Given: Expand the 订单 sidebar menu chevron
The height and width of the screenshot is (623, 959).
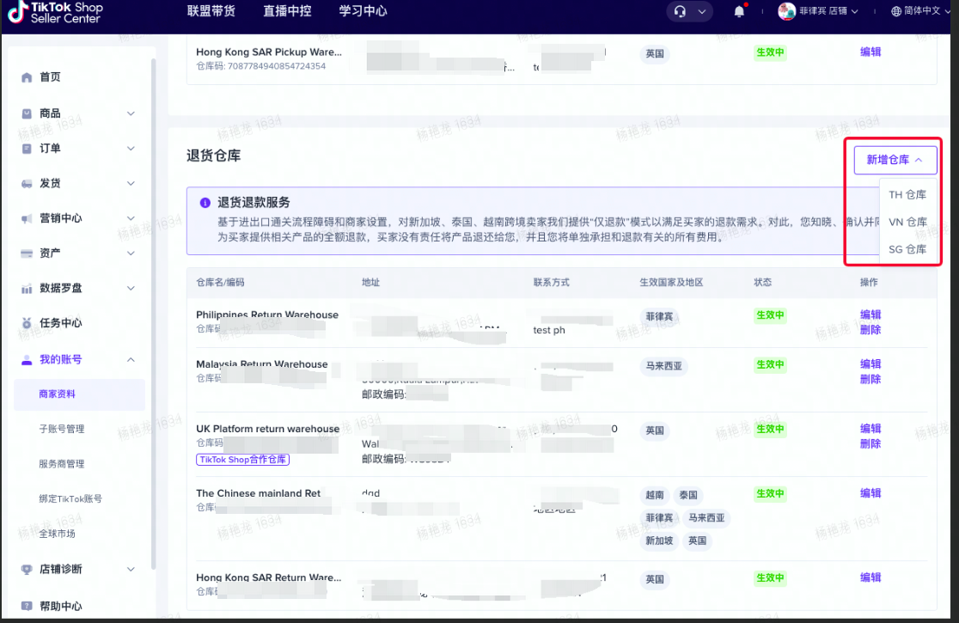Looking at the screenshot, I should 131,149.
